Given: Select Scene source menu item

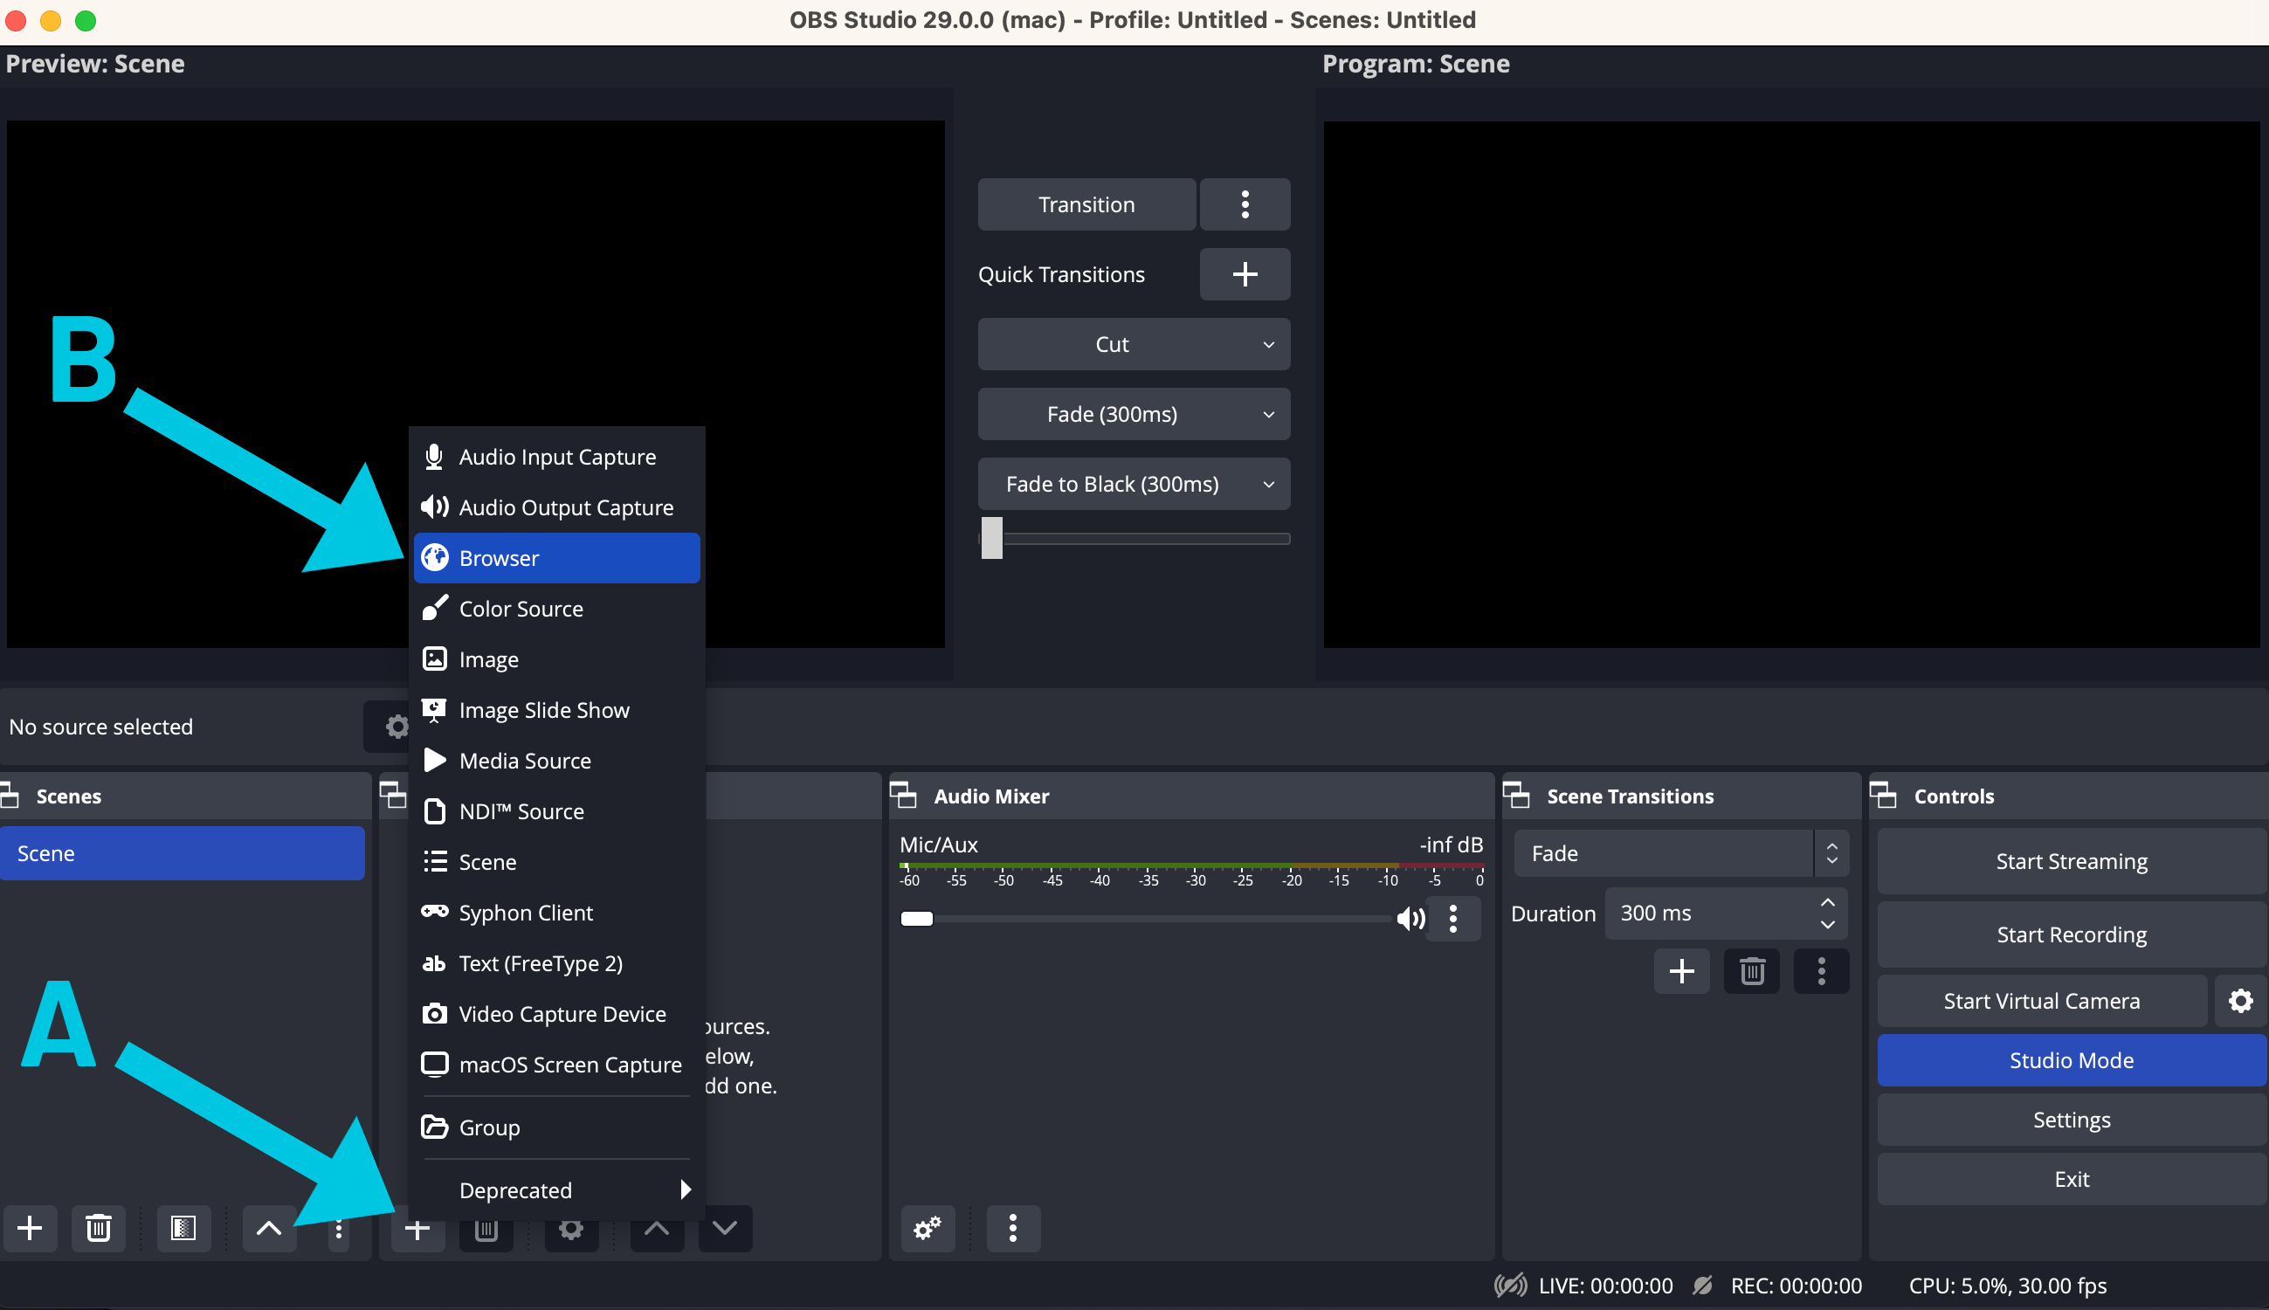Looking at the screenshot, I should tap(556, 862).
